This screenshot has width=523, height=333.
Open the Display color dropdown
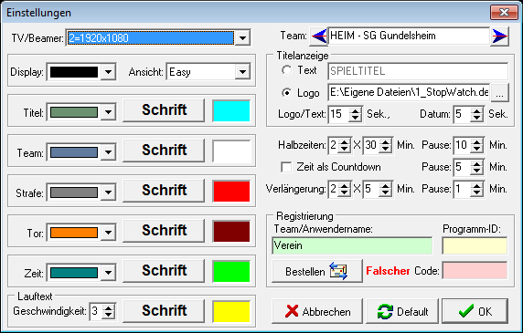tap(108, 72)
